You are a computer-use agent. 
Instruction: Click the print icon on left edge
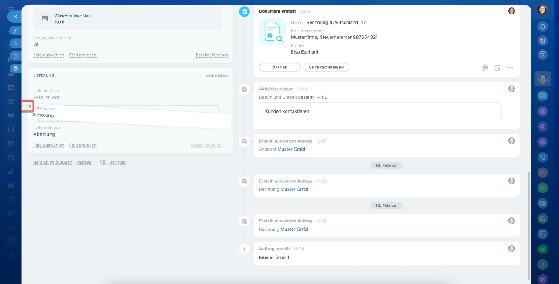pyautogui.click(x=16, y=68)
